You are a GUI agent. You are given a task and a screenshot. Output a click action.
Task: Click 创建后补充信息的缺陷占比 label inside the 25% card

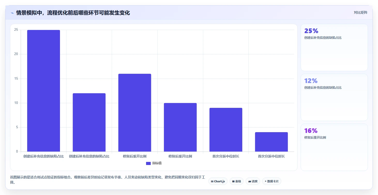coord(323,38)
